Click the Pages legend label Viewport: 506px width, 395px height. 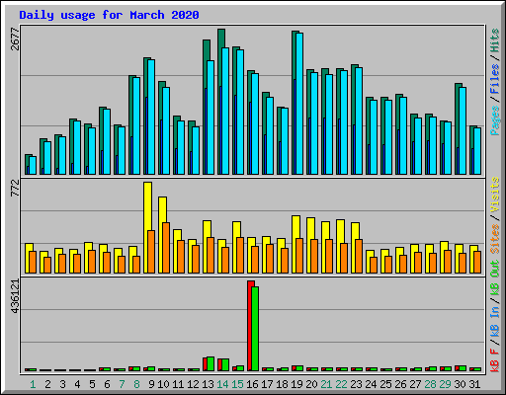pos(494,120)
